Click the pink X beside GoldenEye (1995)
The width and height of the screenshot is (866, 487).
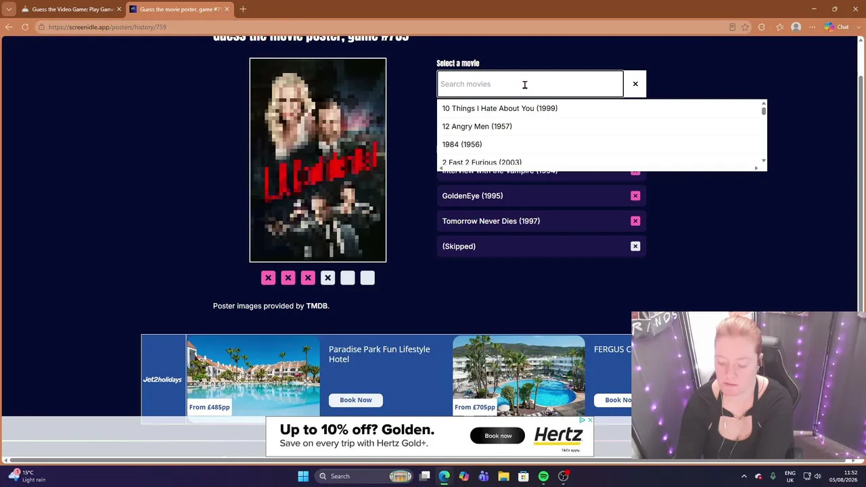point(635,195)
